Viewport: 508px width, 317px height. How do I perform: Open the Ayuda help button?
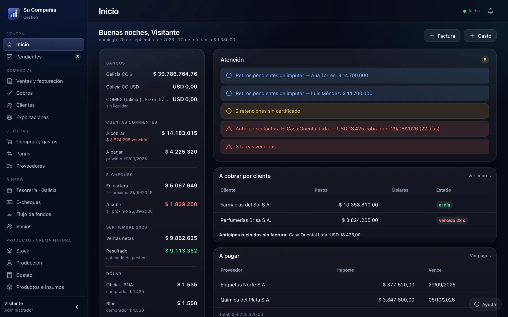pyautogui.click(x=485, y=304)
